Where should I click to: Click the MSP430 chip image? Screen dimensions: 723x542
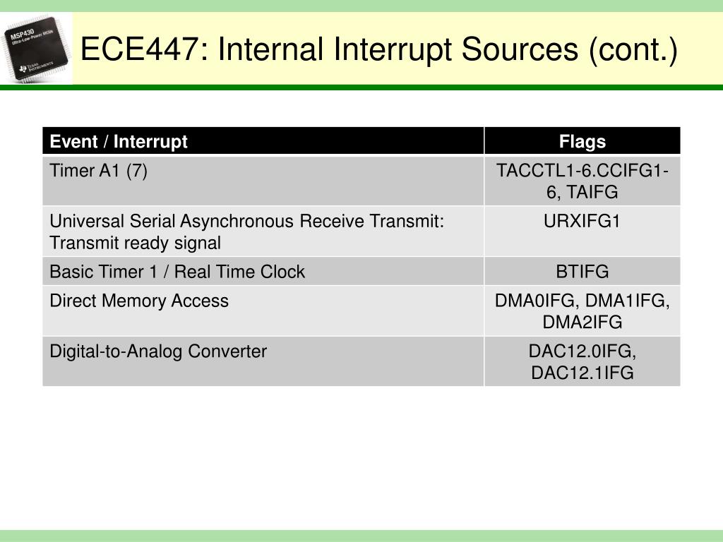36,49
